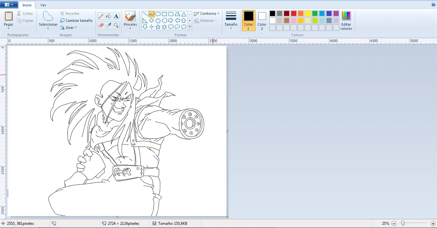Choose the Diamond shape

point(152,21)
